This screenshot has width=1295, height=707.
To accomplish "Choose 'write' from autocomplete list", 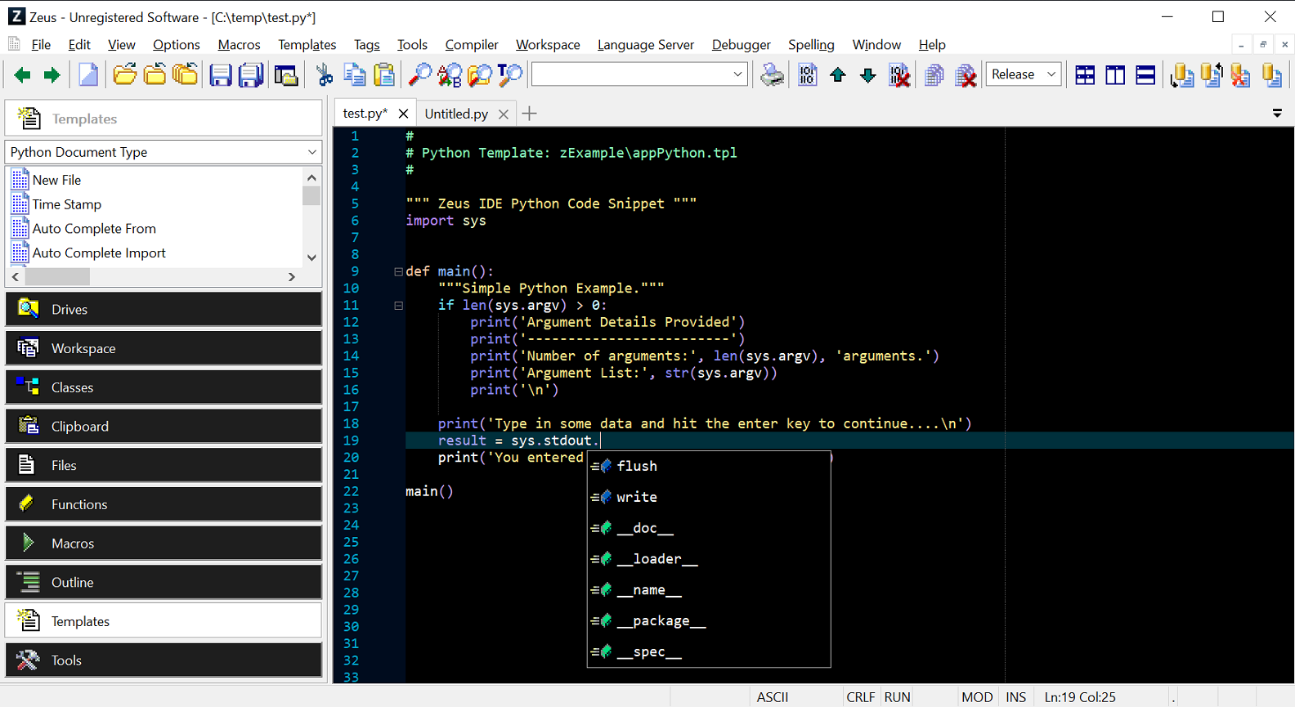I will tap(709, 497).
